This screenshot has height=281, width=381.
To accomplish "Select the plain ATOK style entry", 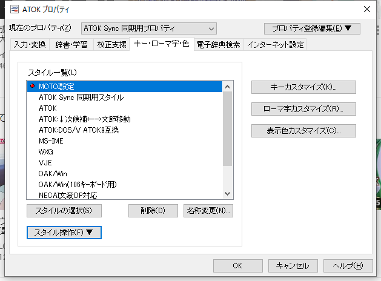I will tap(125, 108).
